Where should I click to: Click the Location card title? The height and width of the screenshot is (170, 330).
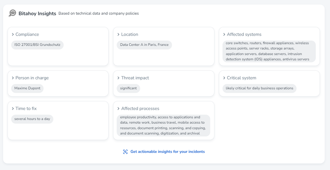[130, 35]
